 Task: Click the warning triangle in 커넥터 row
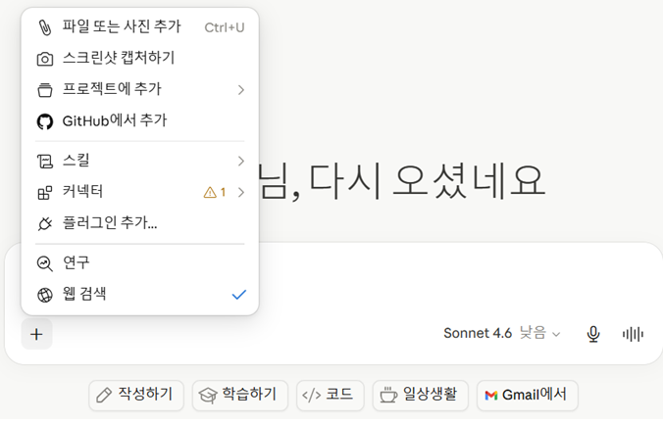[x=210, y=193]
